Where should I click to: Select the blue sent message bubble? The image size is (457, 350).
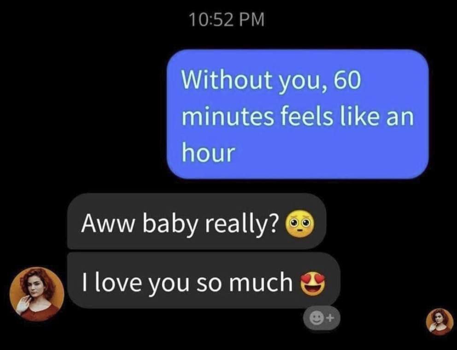click(x=298, y=114)
